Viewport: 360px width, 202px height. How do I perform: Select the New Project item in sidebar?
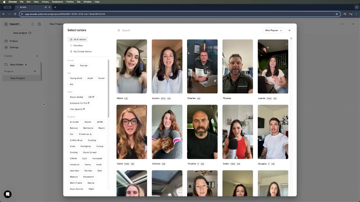click(x=22, y=78)
